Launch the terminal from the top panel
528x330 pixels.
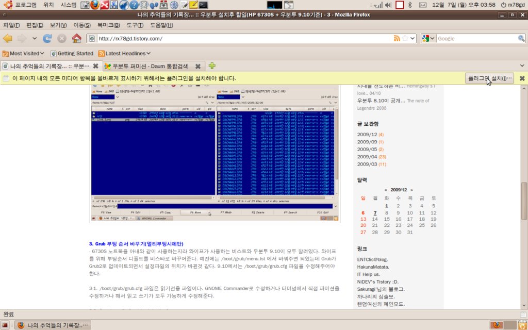coord(203,5)
